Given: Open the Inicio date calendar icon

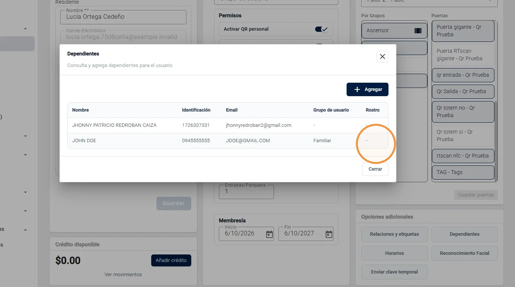Looking at the screenshot, I should point(269,234).
